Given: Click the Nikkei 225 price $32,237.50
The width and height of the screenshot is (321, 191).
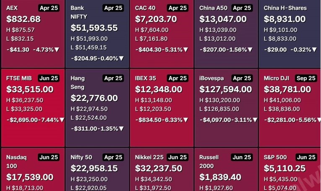Looking at the screenshot, I should tap(159, 168).
